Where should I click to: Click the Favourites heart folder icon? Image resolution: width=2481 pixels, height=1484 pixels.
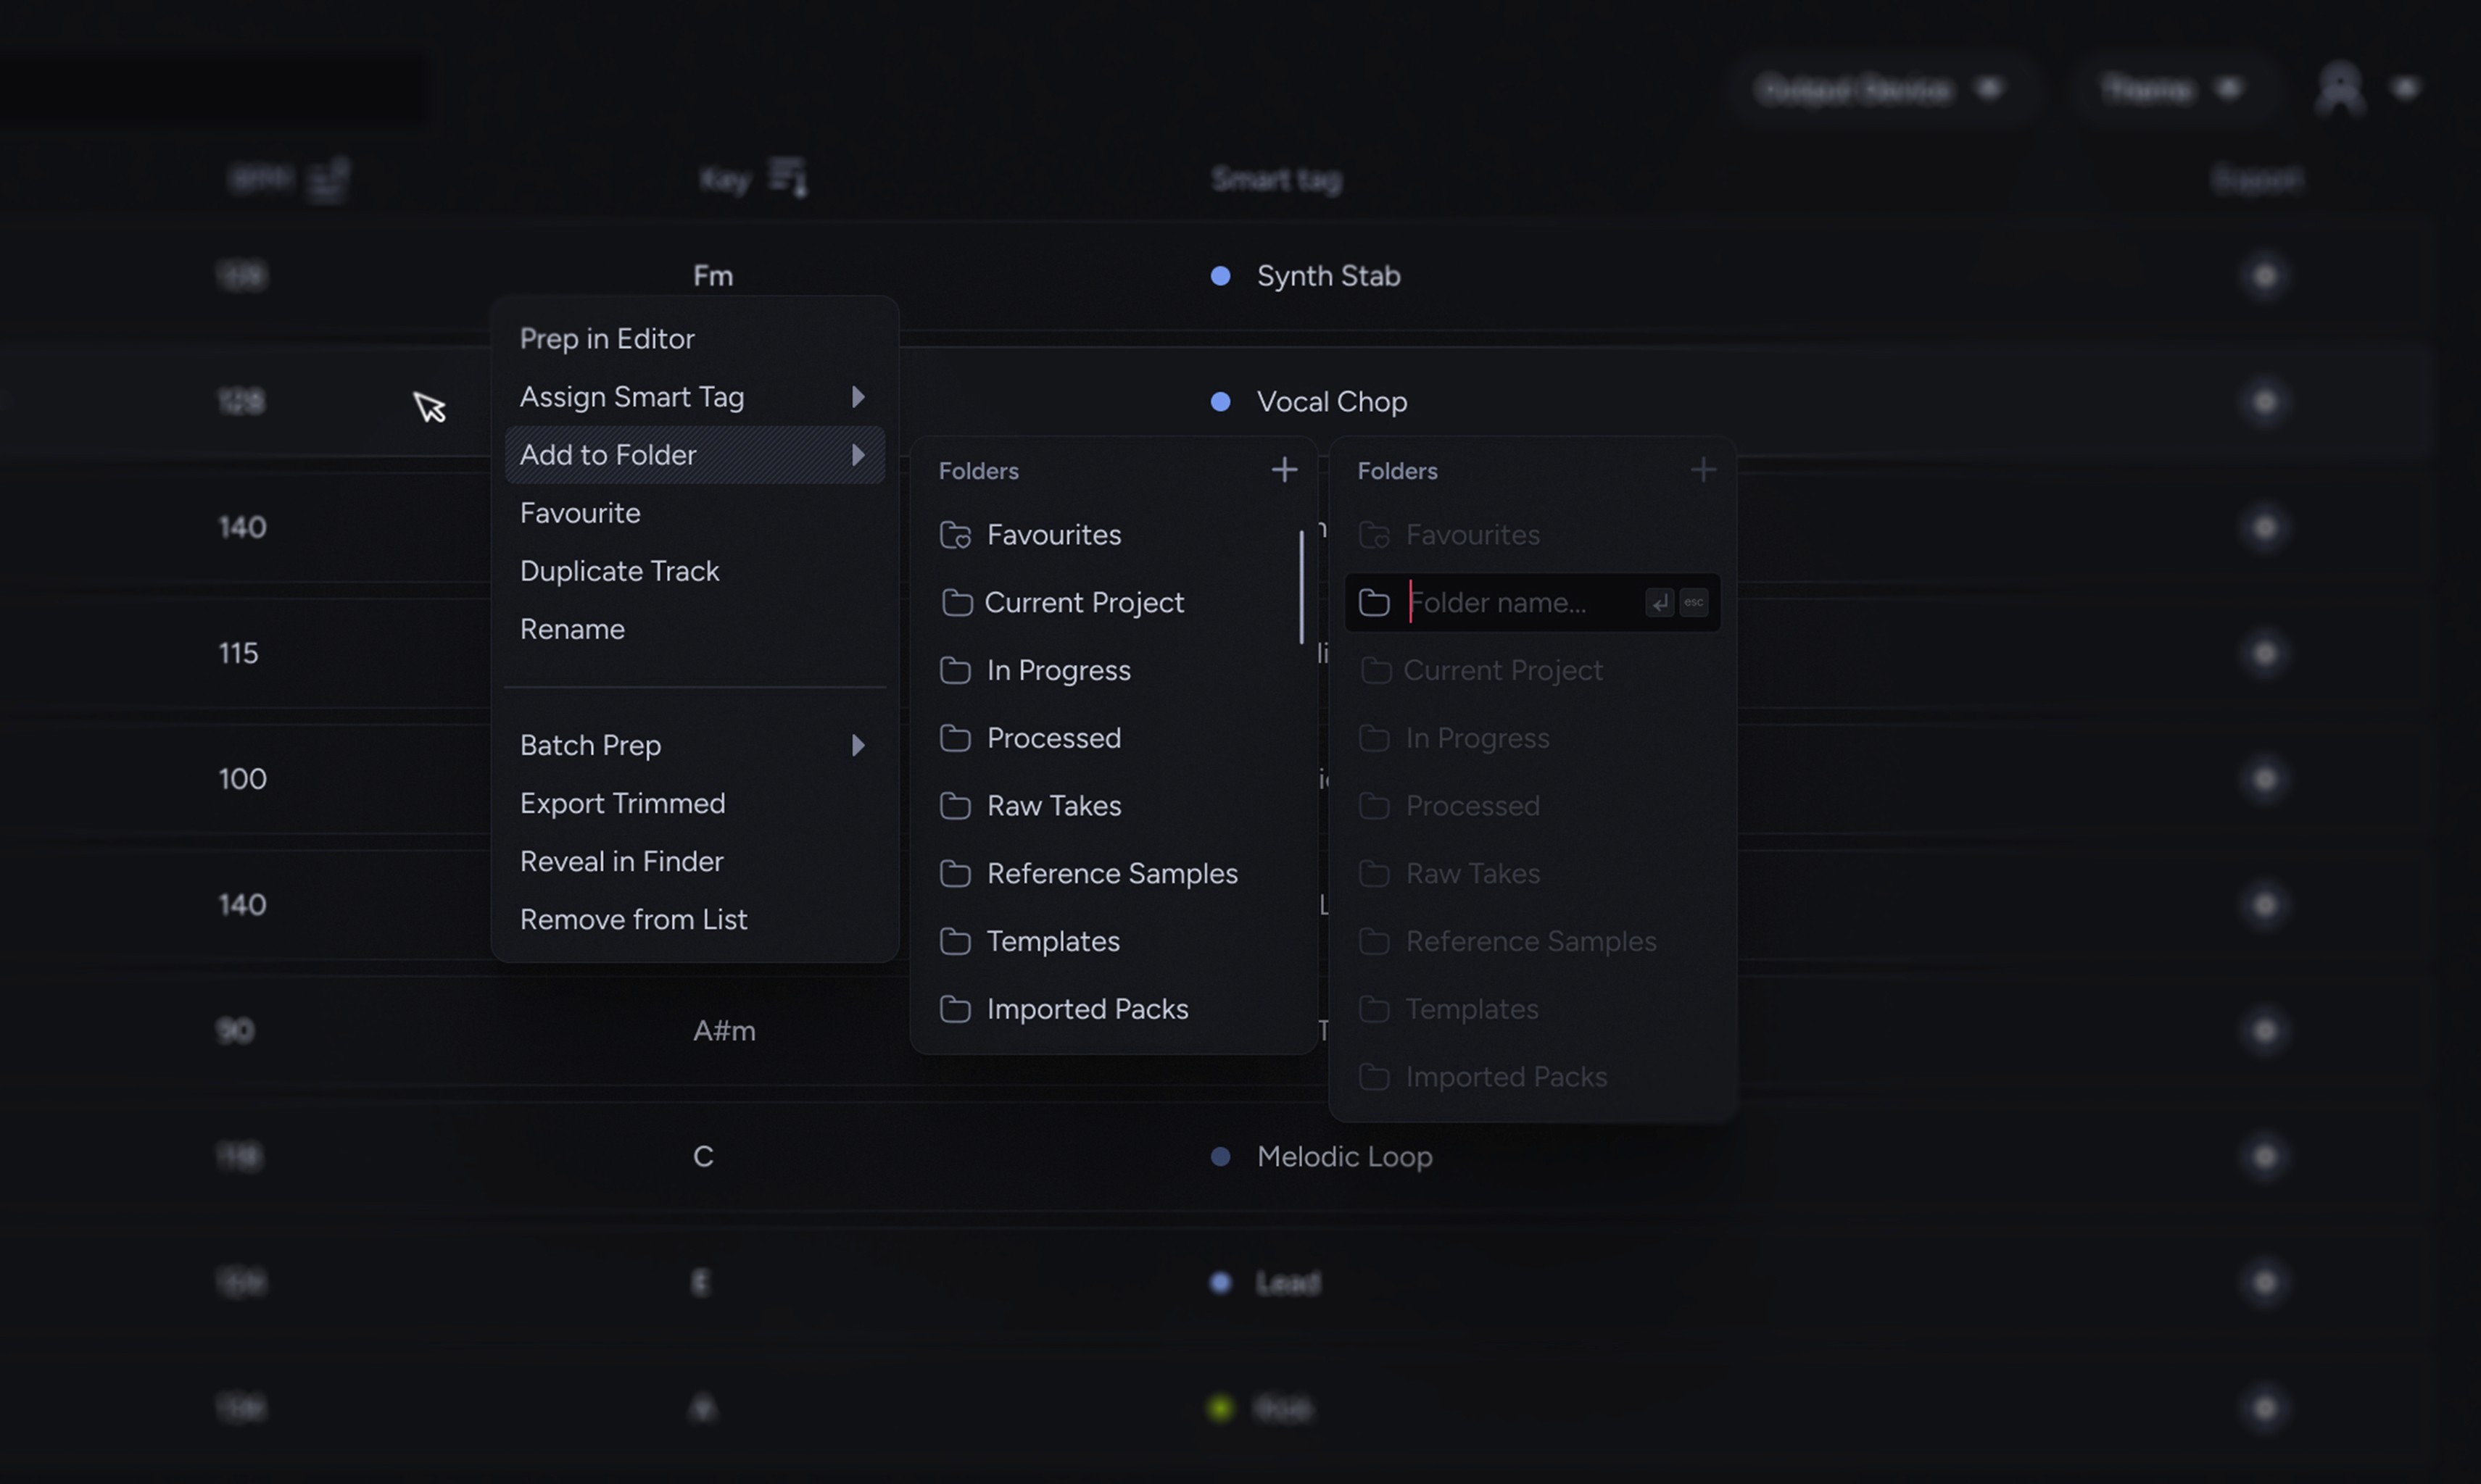click(956, 535)
